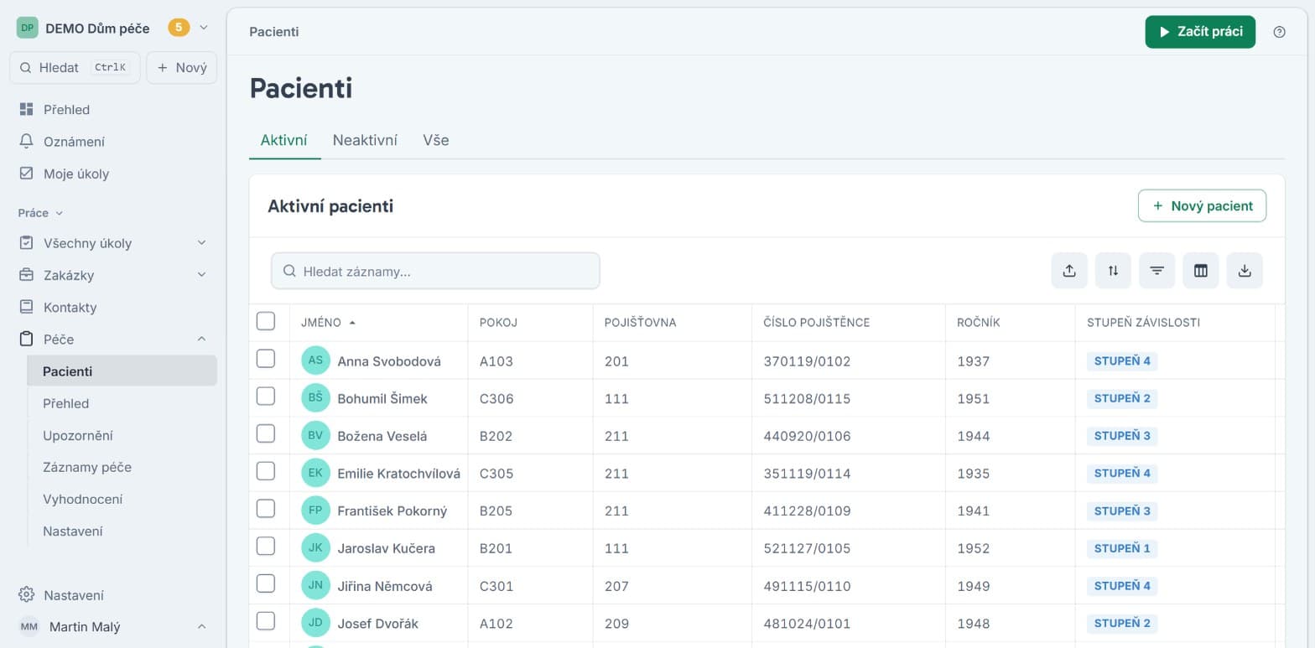The image size is (1315, 648).
Task: Click the Nastavení gear icon at sidebar bottom
Action: click(27, 595)
